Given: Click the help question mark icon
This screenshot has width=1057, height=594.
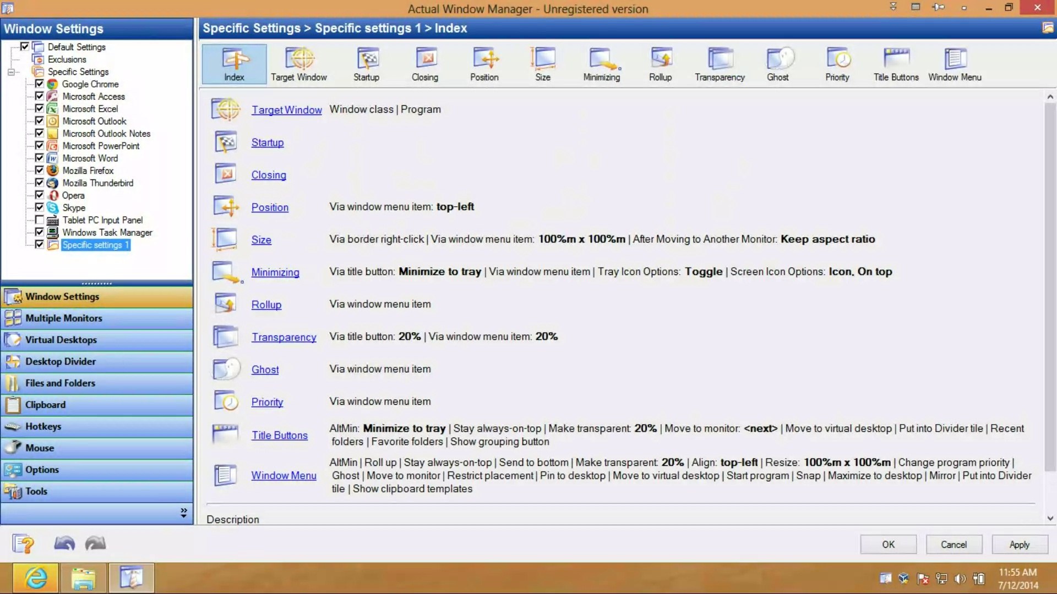Looking at the screenshot, I should click(23, 544).
